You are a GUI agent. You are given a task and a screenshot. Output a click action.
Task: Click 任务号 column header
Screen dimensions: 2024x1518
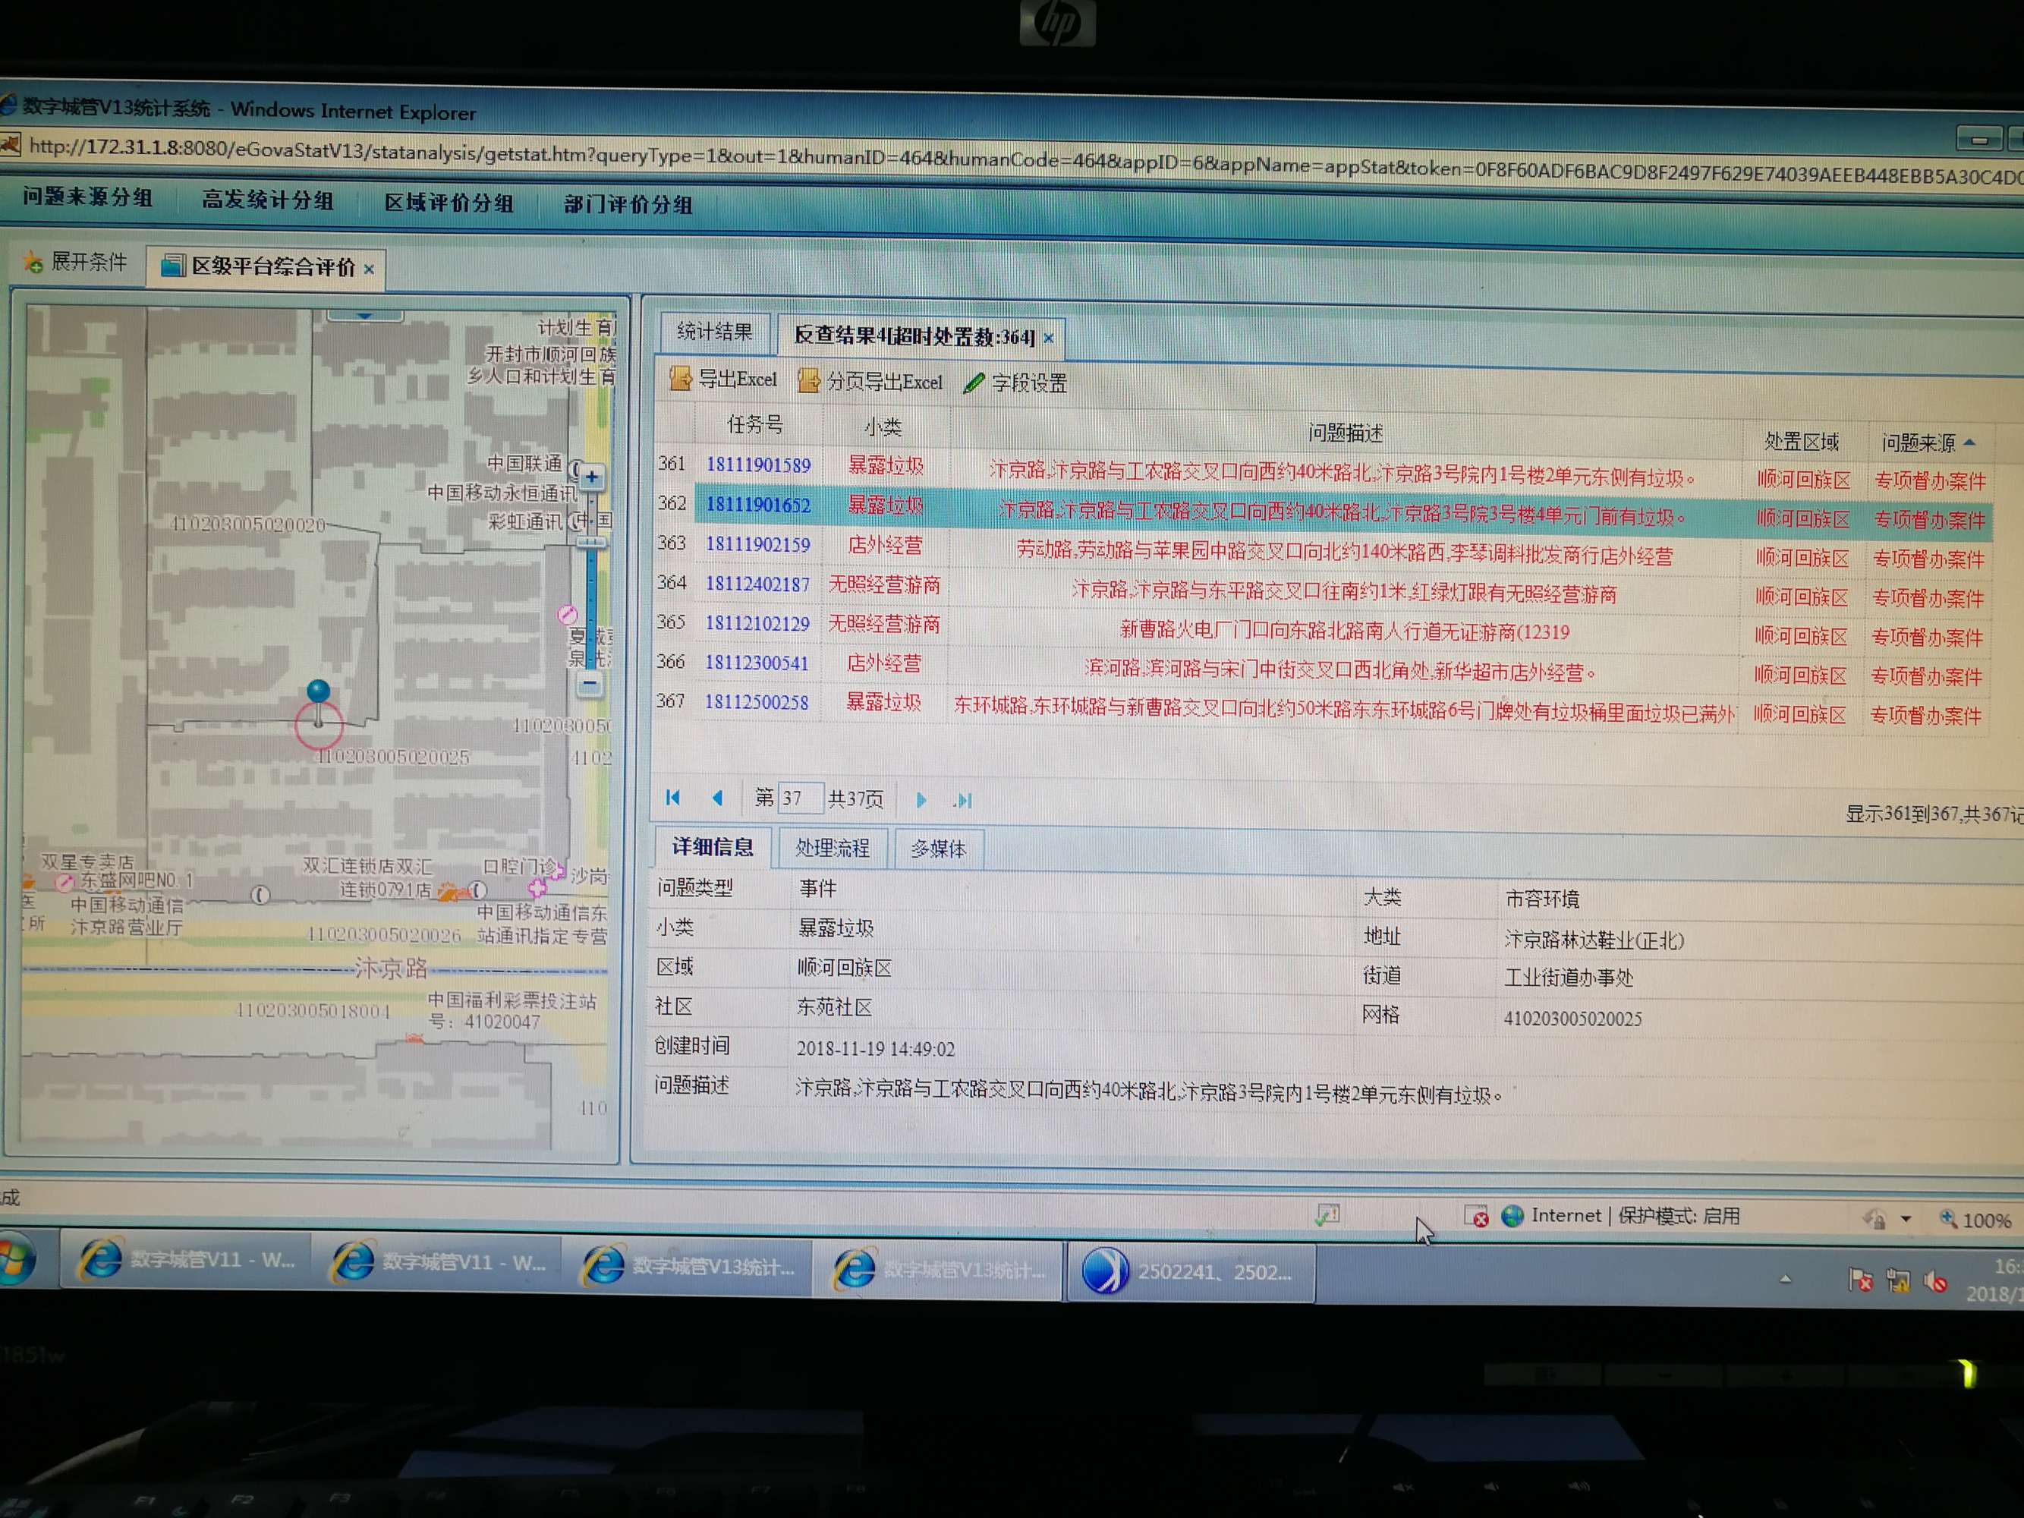click(x=756, y=424)
